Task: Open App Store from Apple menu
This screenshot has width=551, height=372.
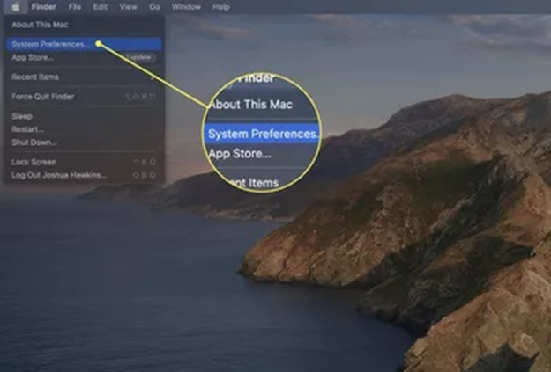Action: [x=84, y=57]
